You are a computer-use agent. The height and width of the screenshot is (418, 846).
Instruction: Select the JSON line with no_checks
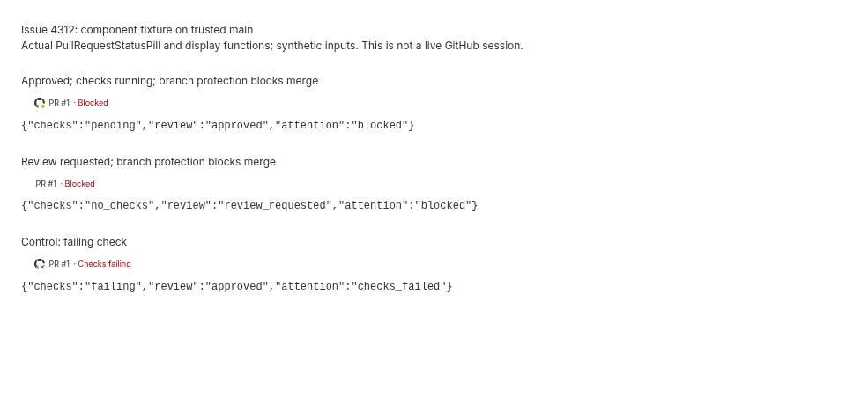[x=249, y=205]
